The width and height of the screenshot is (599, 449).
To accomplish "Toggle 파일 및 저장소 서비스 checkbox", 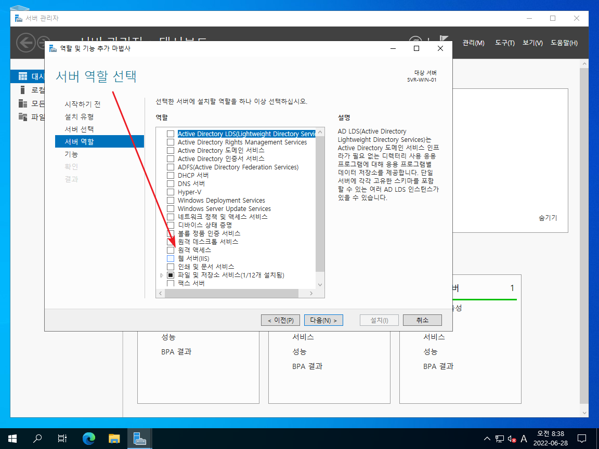I will (x=171, y=275).
